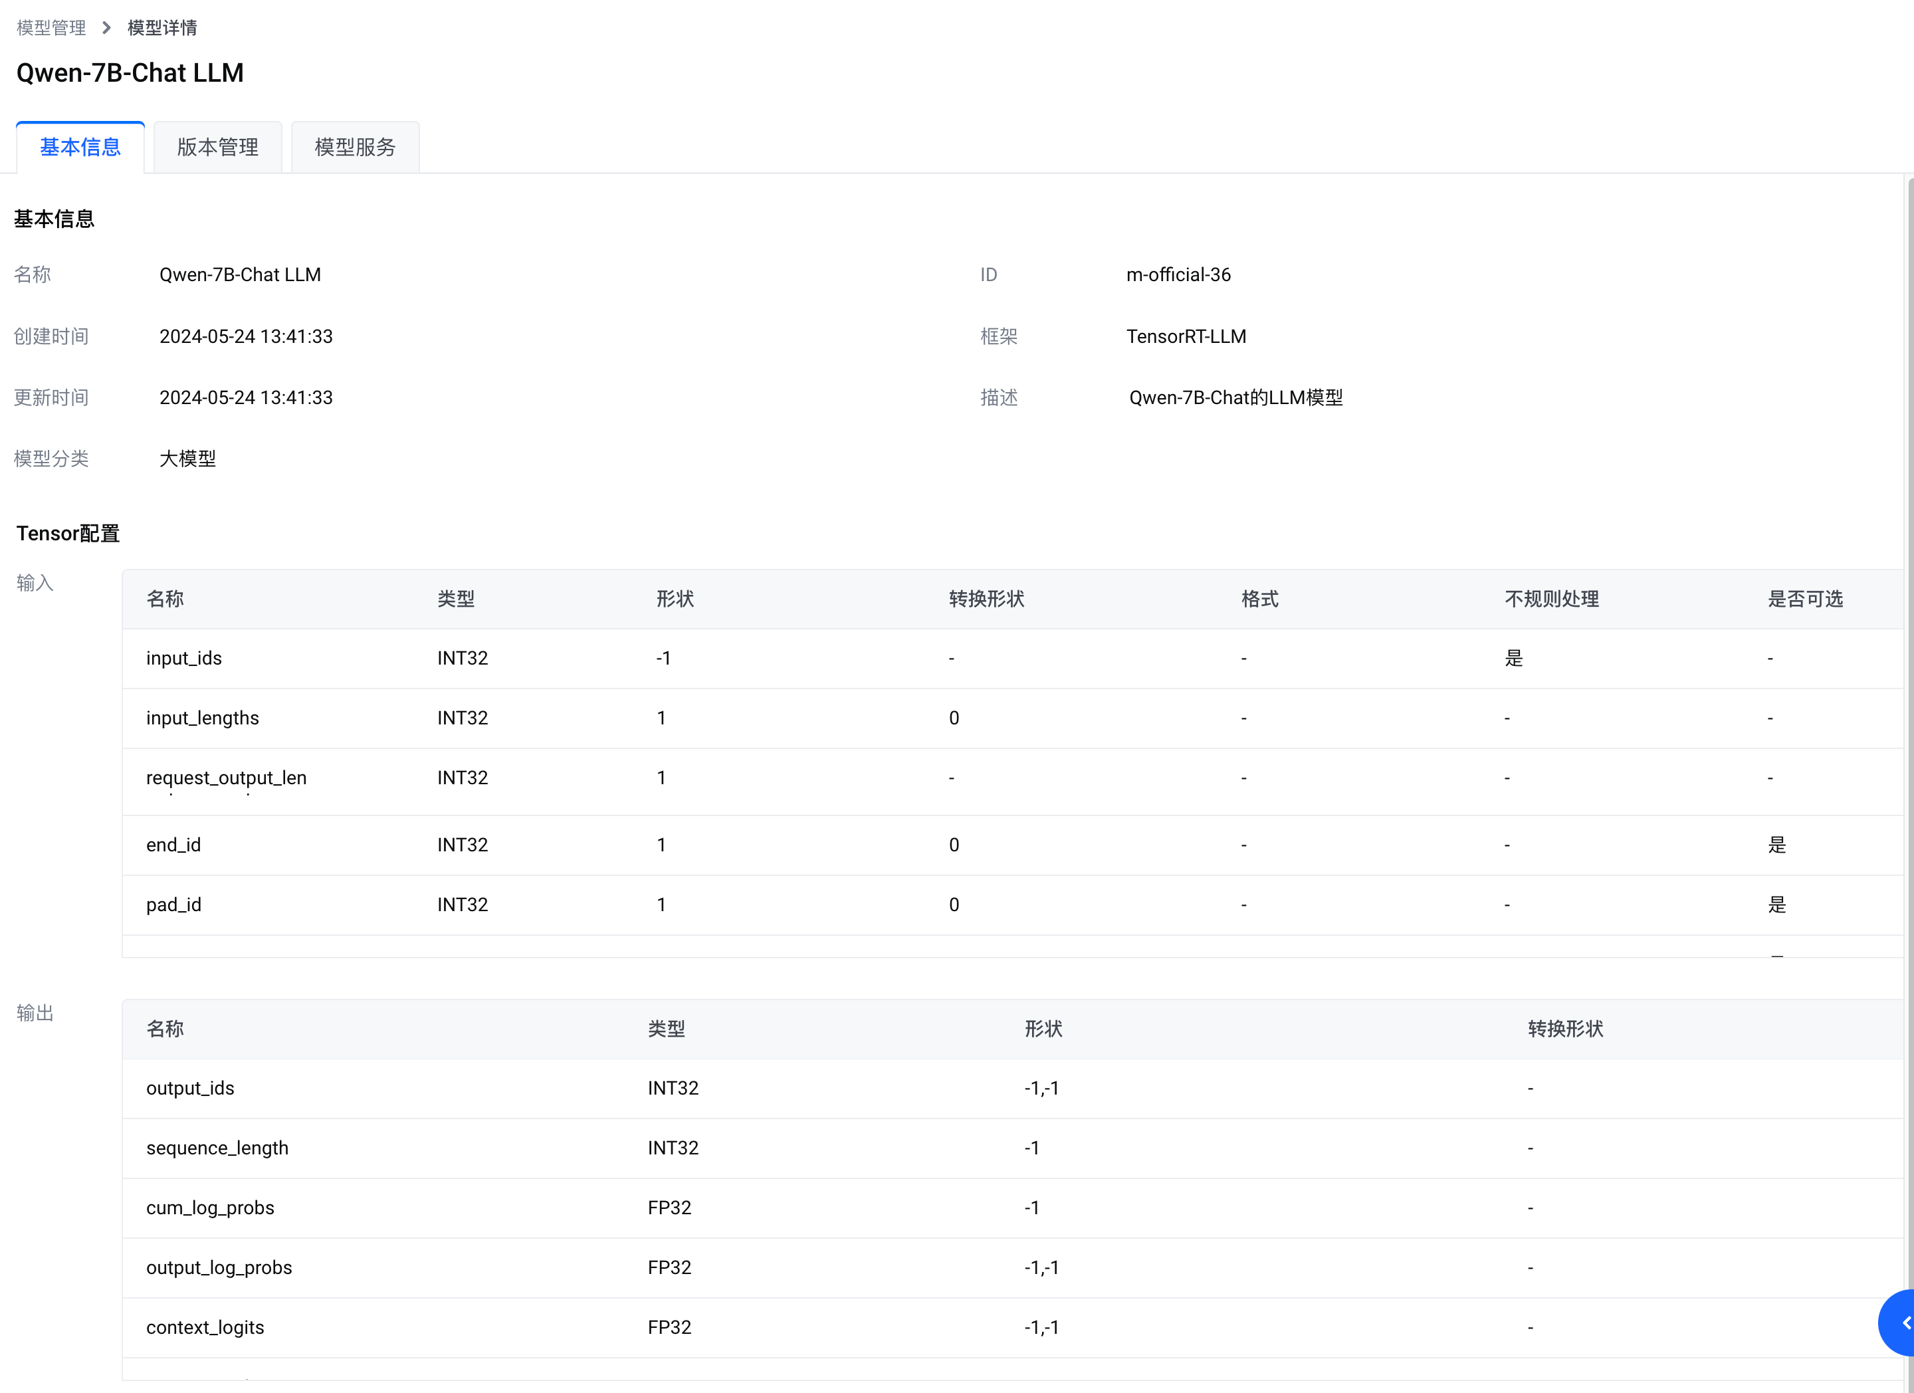Click INT32 type in input_ids row
Image resolution: width=1914 pixels, height=1393 pixels.
point(463,658)
